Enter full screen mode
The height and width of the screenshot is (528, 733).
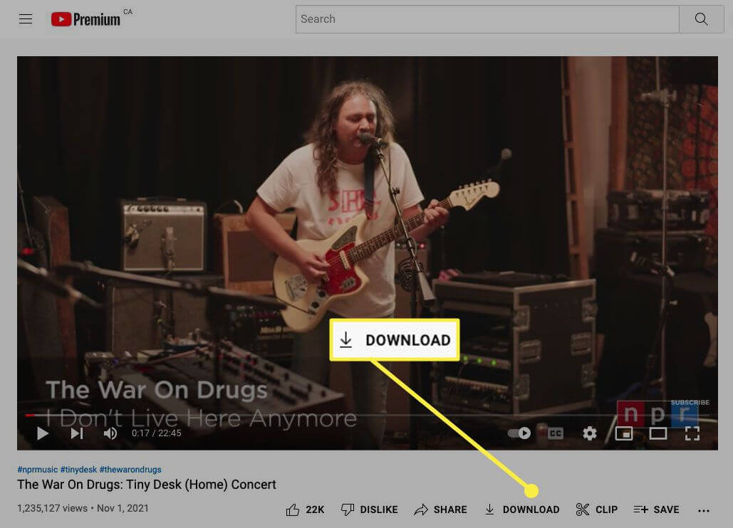pos(692,433)
